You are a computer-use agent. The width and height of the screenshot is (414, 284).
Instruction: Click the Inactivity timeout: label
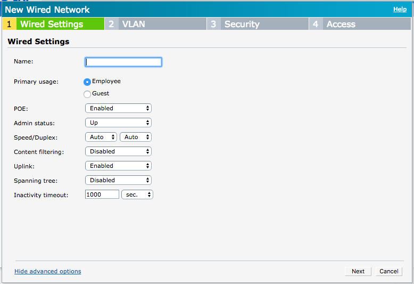[41, 195]
